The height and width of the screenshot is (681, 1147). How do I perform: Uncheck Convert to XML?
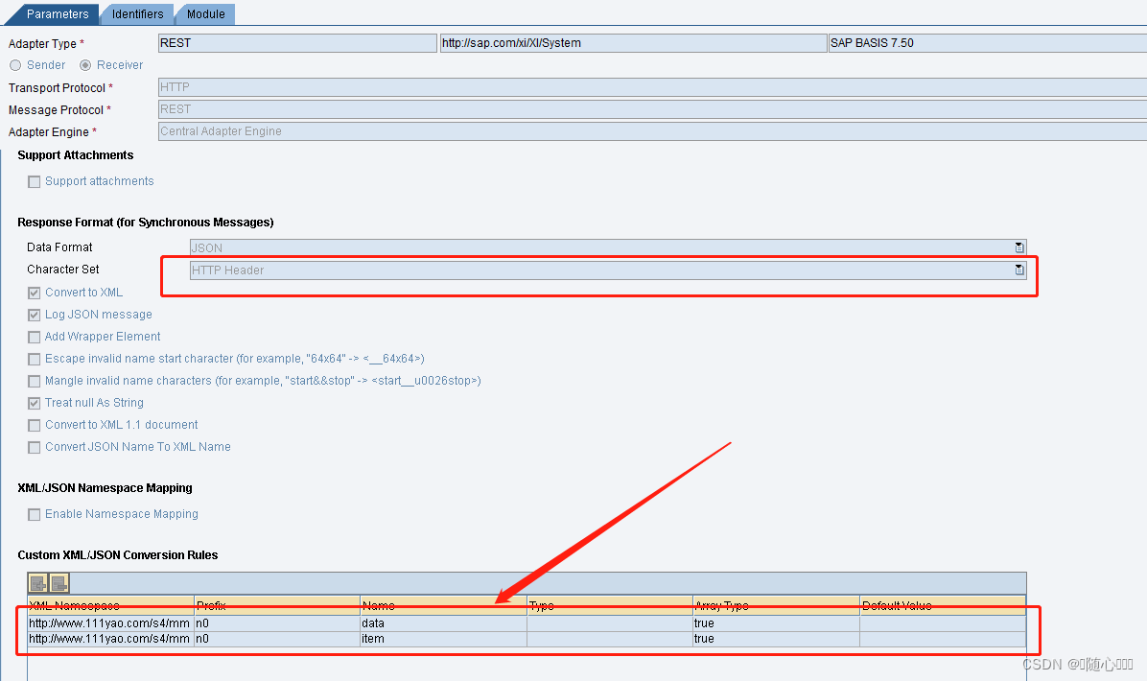click(34, 293)
